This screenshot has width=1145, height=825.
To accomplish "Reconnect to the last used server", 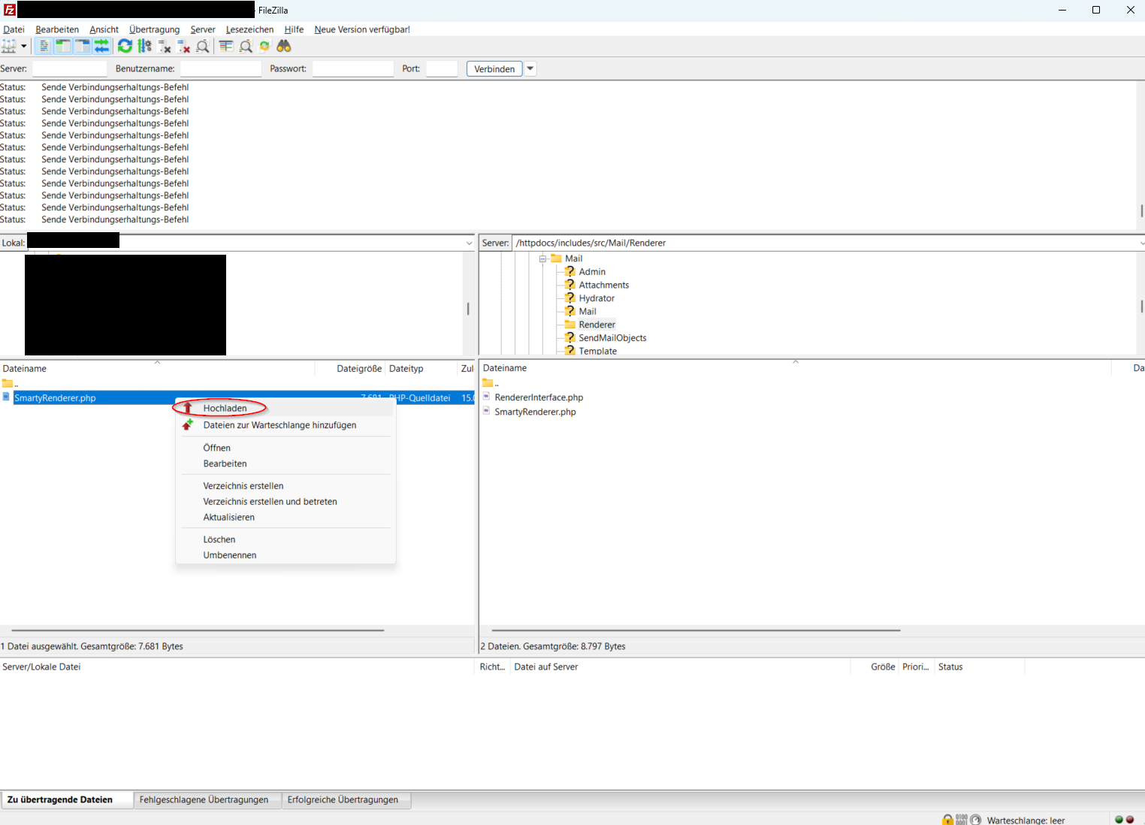I will pos(203,47).
